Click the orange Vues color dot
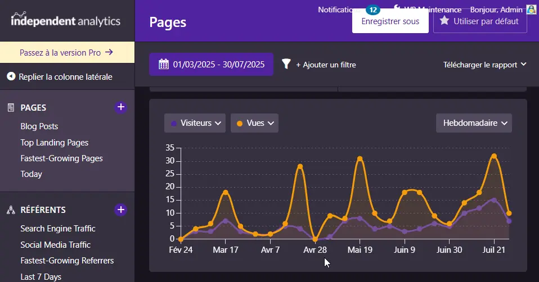This screenshot has height=282, width=539. (x=240, y=123)
